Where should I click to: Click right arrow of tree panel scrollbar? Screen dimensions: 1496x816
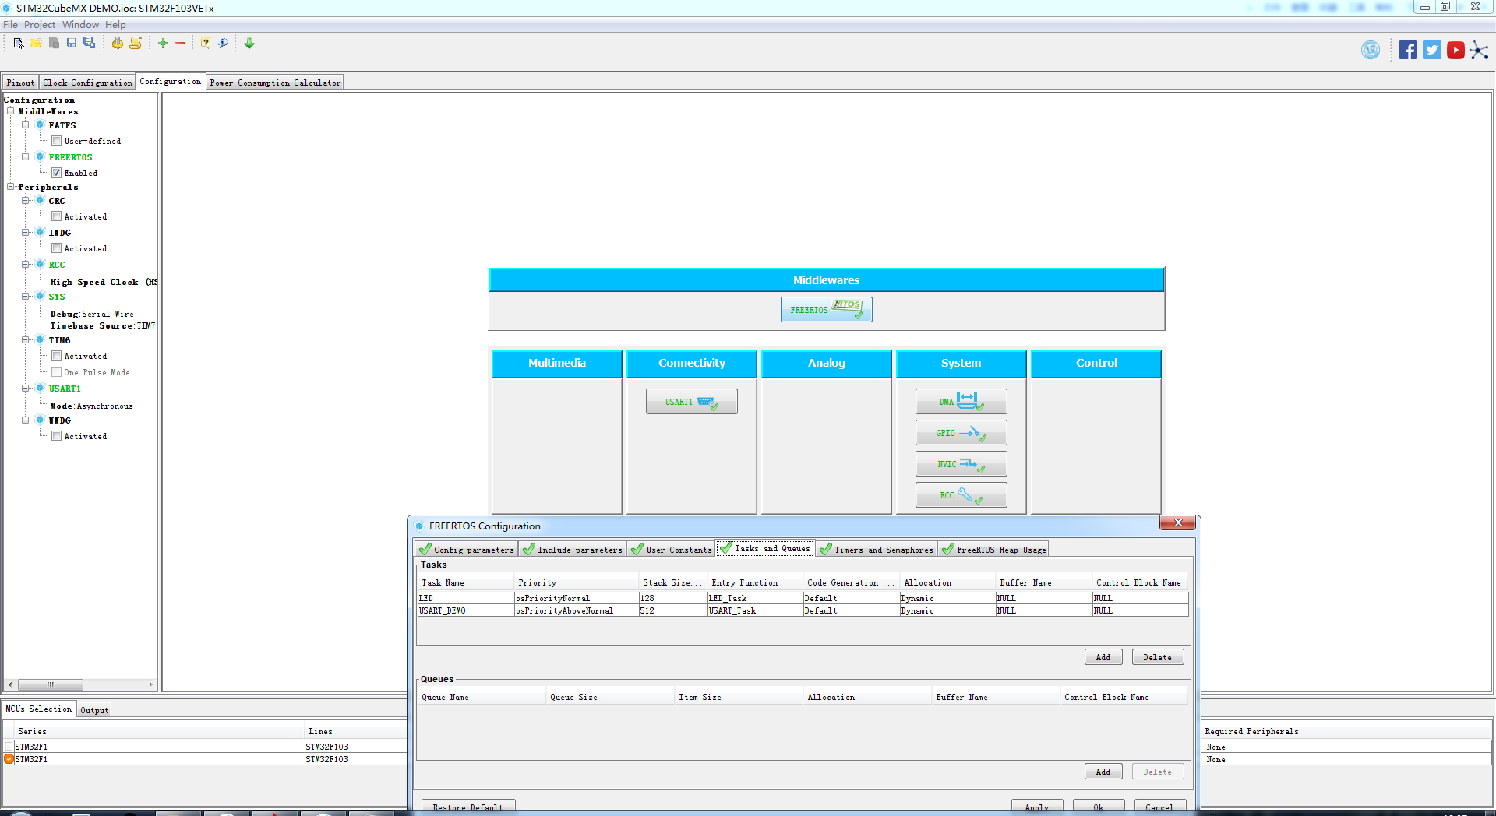pos(150,685)
